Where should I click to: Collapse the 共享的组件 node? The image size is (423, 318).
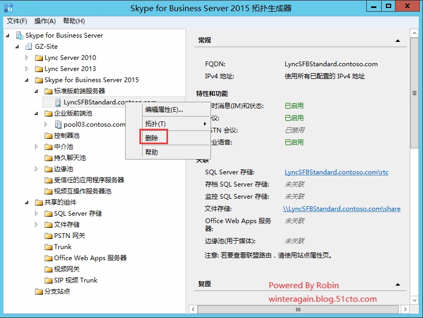tap(27, 202)
